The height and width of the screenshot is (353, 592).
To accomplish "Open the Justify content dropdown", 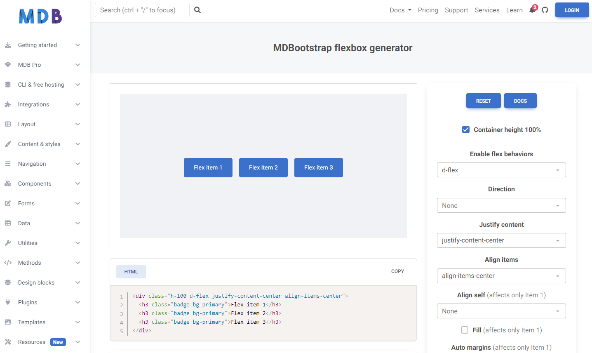I will (501, 240).
